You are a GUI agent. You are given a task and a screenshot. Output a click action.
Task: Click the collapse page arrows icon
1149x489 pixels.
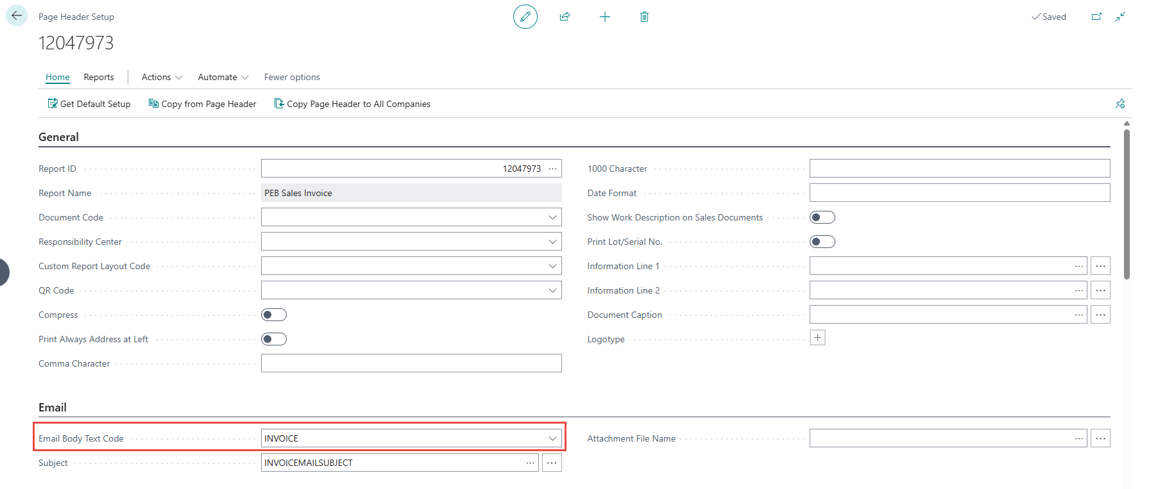[1120, 17]
